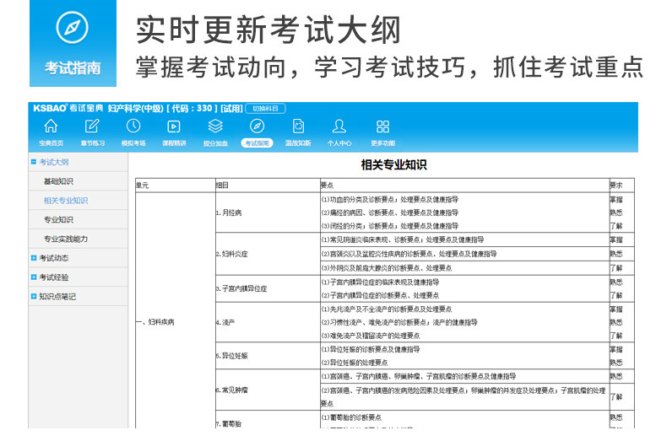This screenshot has width=667, height=441.
Task: Click the 相关专业知识 page heading
Action: pos(393,164)
